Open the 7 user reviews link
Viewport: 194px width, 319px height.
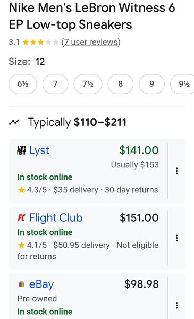pyautogui.click(x=91, y=43)
